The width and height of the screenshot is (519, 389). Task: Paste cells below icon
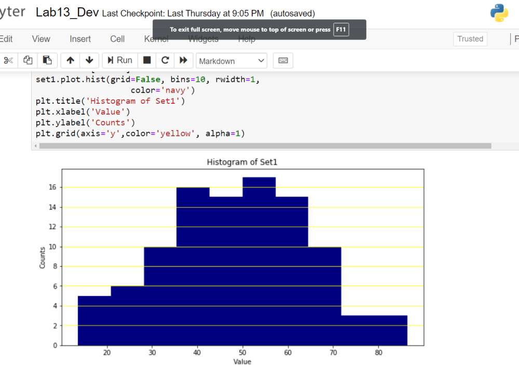[47, 61]
